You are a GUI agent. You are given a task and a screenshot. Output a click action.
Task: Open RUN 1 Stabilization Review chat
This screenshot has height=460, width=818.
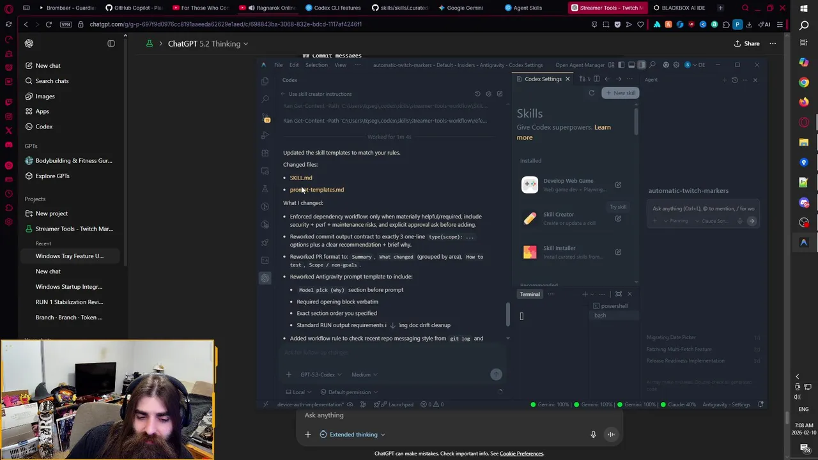tap(69, 302)
